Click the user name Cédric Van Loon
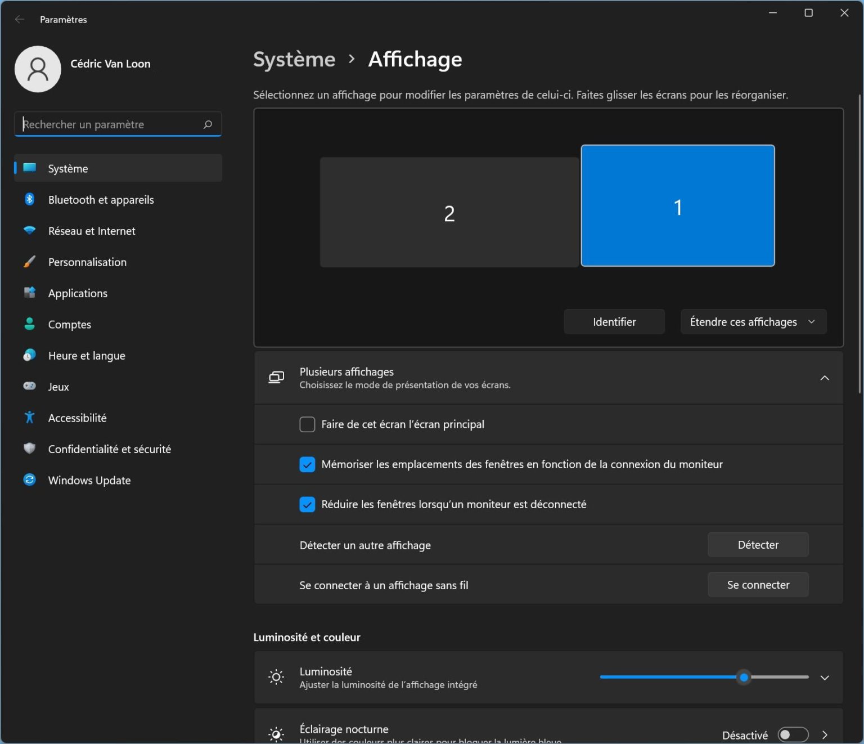 (110, 64)
